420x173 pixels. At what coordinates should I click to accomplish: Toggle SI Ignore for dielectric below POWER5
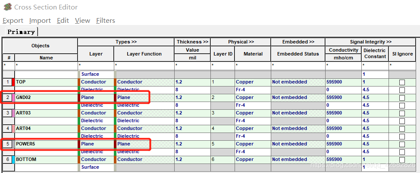coord(402,152)
